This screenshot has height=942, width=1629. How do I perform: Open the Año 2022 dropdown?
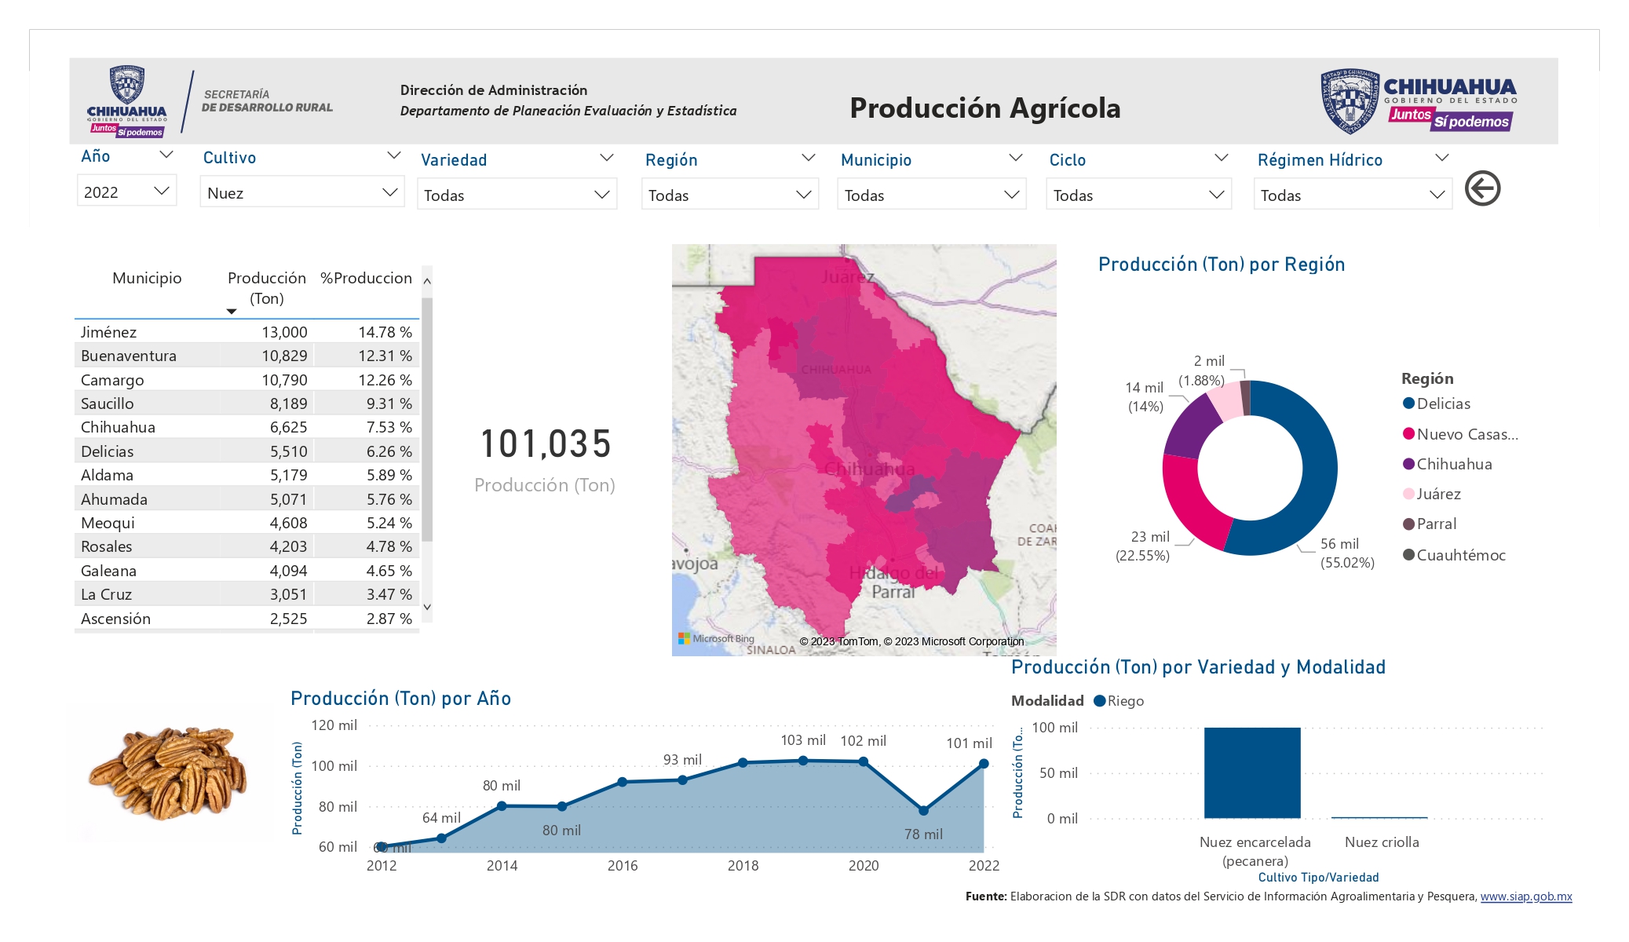click(x=126, y=192)
